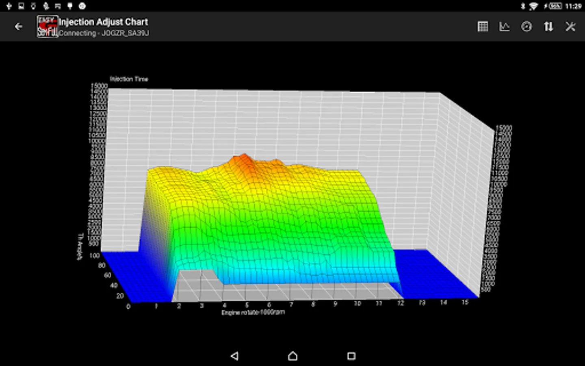The image size is (585, 366).
Task: Click the 15 tick on rpm axis
Action: [x=465, y=302]
